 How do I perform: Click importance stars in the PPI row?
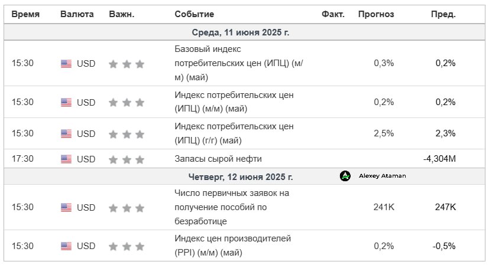click(x=127, y=246)
